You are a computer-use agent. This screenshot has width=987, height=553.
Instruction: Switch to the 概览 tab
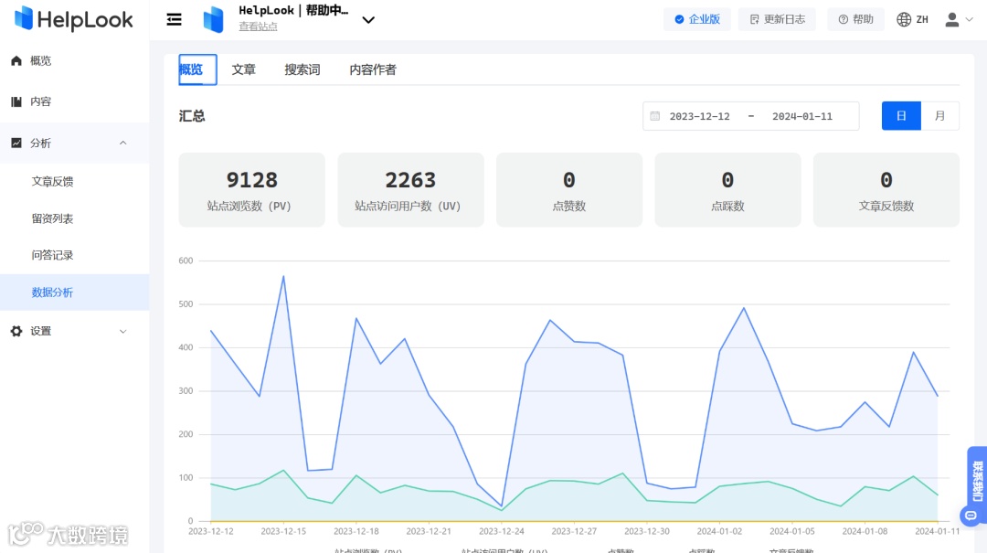197,69
